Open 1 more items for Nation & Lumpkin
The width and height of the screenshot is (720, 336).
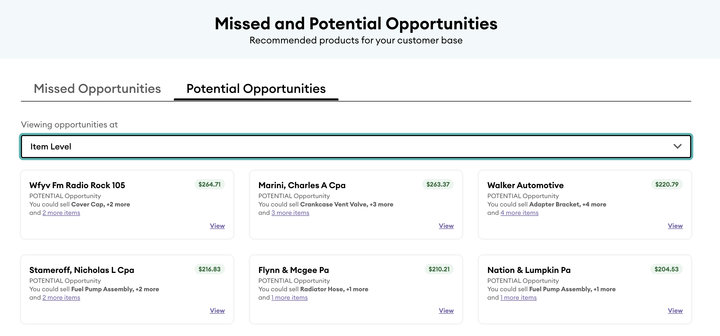518,298
